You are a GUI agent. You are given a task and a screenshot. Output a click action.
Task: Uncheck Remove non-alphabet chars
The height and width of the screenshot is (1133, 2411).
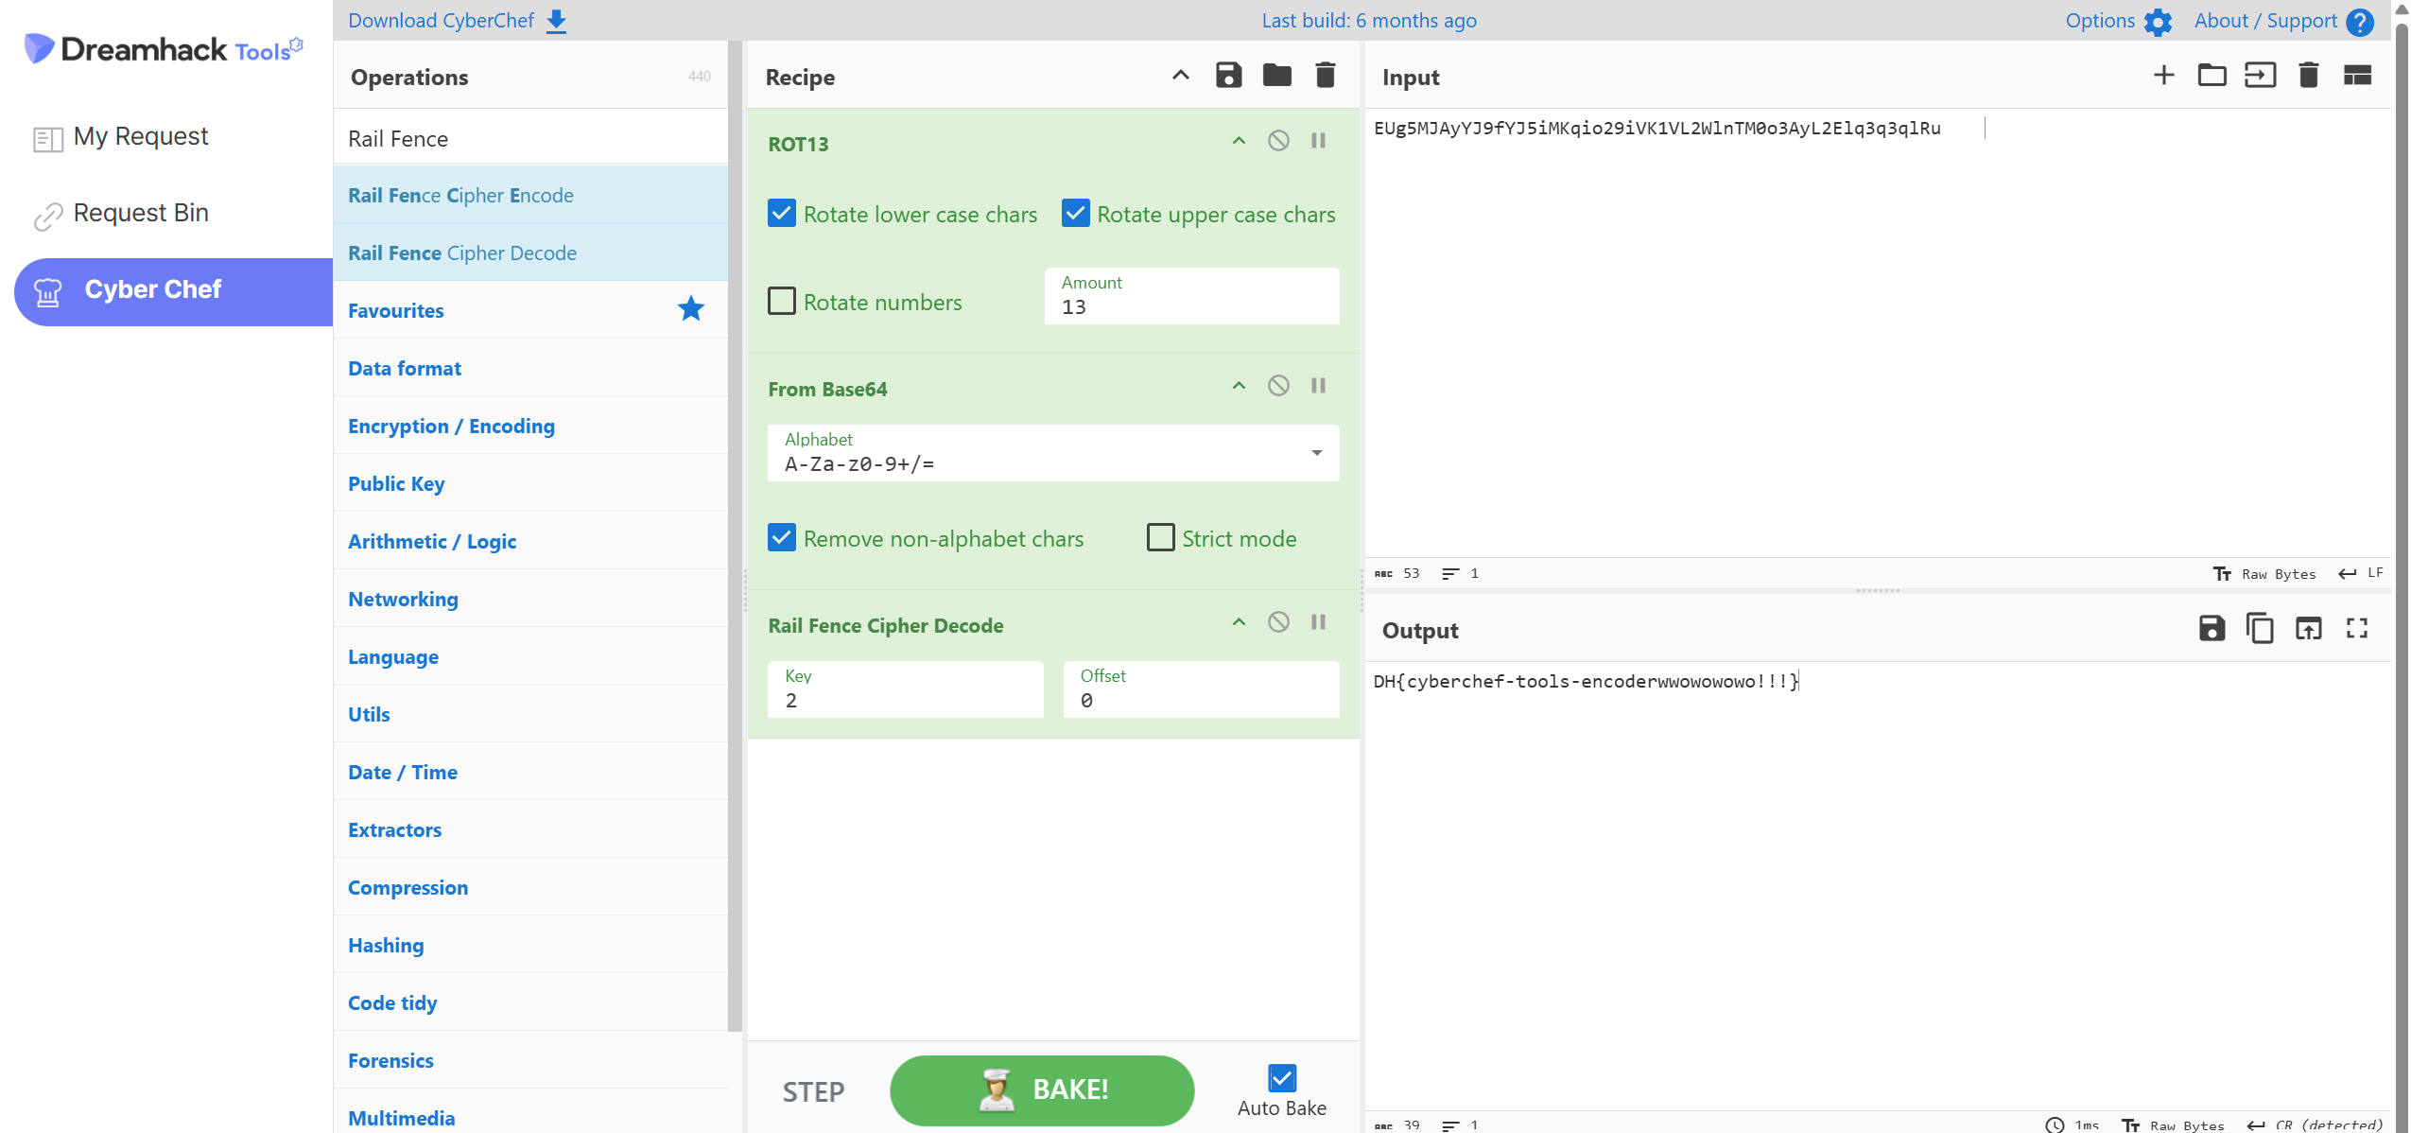click(x=782, y=538)
